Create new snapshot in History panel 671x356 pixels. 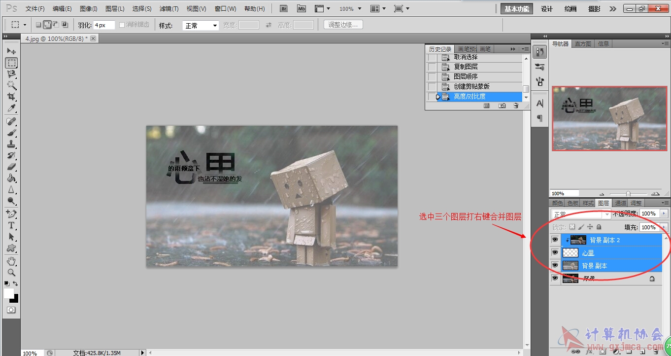click(x=502, y=106)
